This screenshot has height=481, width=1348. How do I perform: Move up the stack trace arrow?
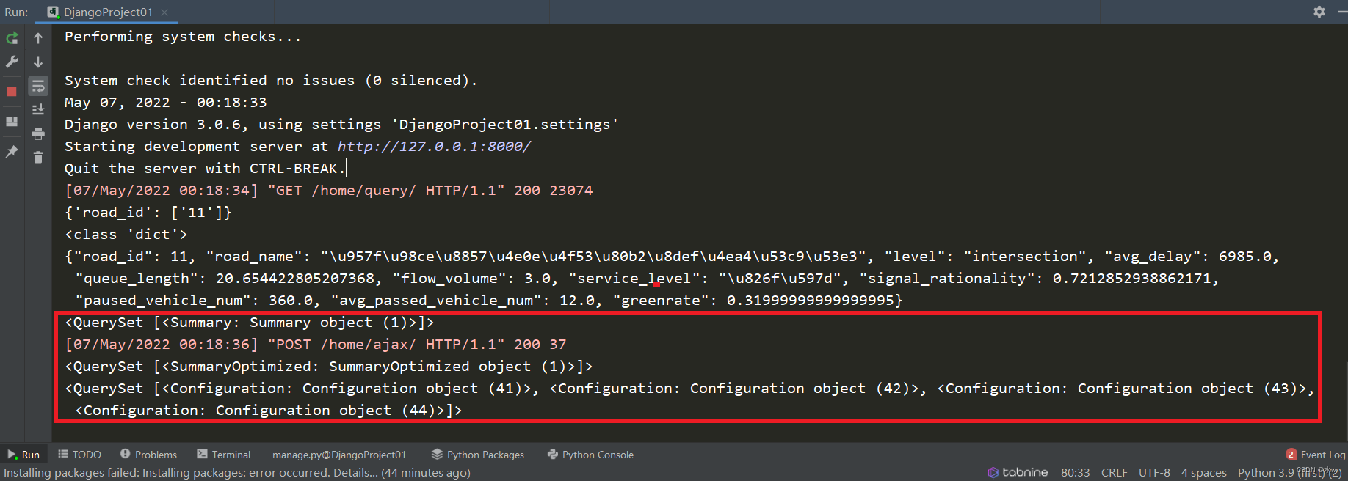point(38,38)
